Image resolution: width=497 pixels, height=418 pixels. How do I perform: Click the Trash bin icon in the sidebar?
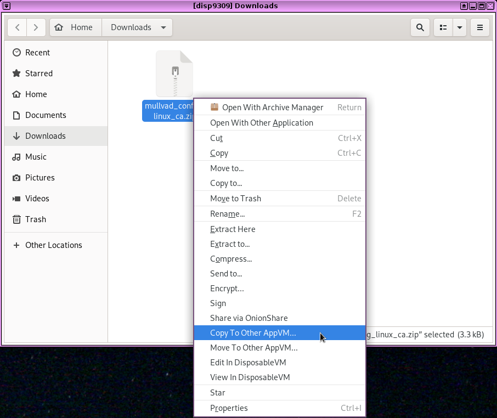pos(16,219)
